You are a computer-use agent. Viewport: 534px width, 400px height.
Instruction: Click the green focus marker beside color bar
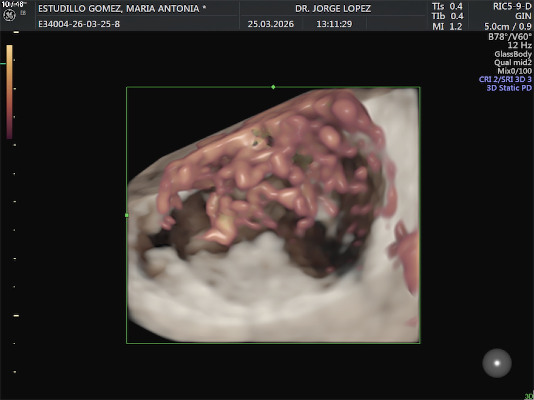(3, 64)
